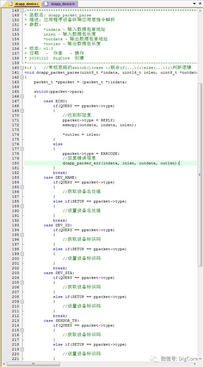The image size is (204, 368).
Task: Close the active document tab with X
Action: point(200,4)
